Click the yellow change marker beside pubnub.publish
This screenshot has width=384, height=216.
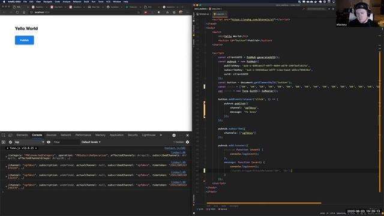point(204,110)
